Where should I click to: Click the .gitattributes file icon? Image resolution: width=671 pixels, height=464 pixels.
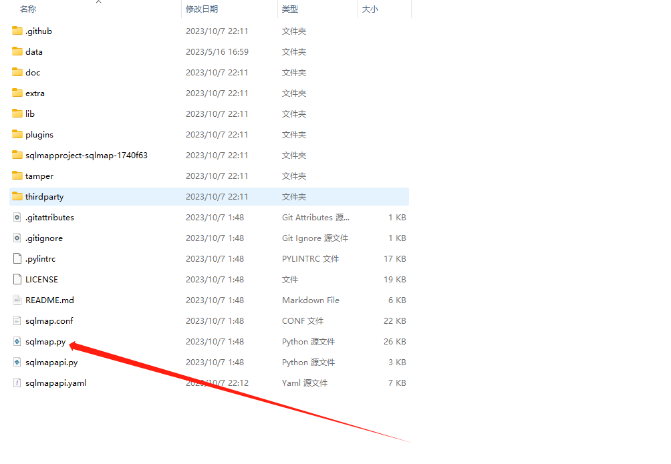point(17,217)
